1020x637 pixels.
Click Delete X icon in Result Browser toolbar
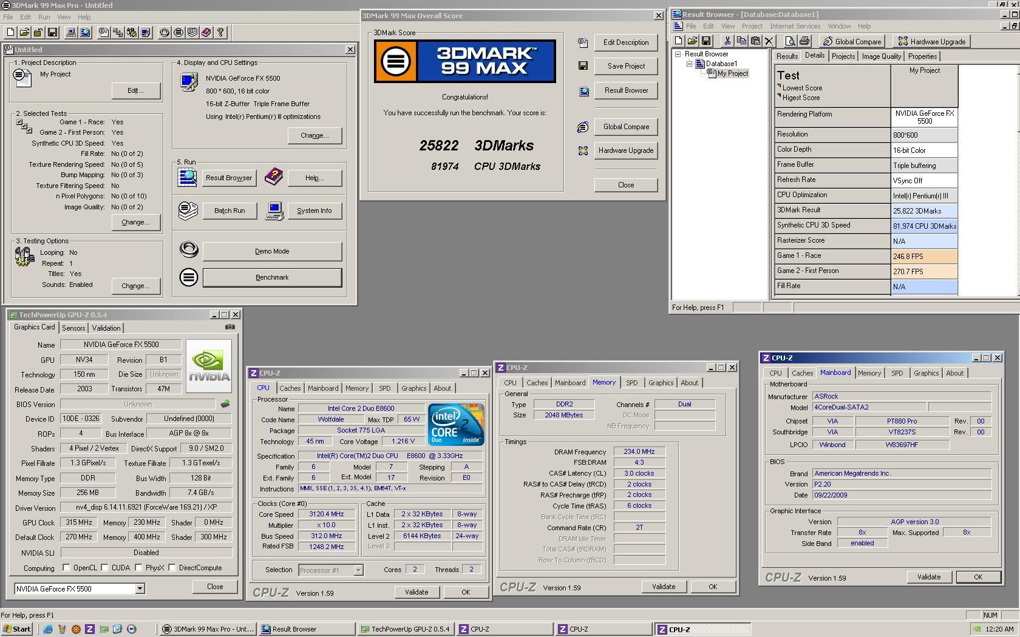coord(769,41)
